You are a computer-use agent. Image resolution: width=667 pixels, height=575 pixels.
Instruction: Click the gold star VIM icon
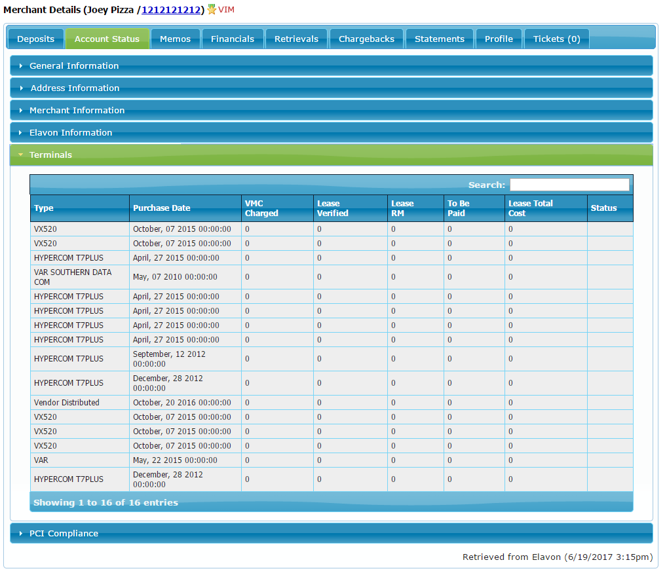tap(212, 9)
